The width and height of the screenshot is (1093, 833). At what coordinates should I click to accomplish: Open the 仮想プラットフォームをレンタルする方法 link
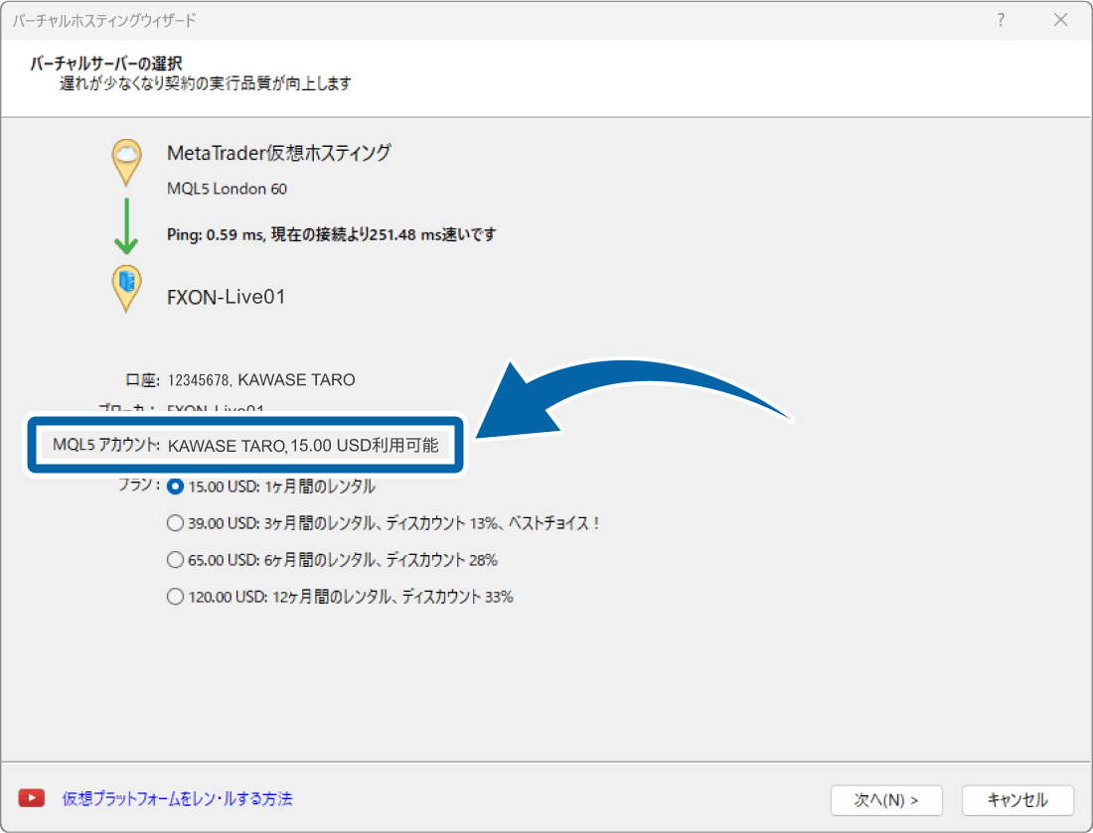[177, 798]
